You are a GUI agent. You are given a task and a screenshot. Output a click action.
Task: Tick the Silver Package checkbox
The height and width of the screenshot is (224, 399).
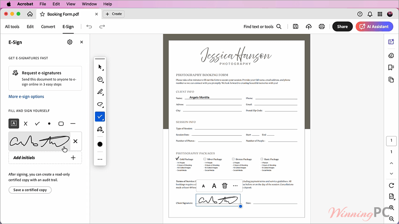pos(205,159)
